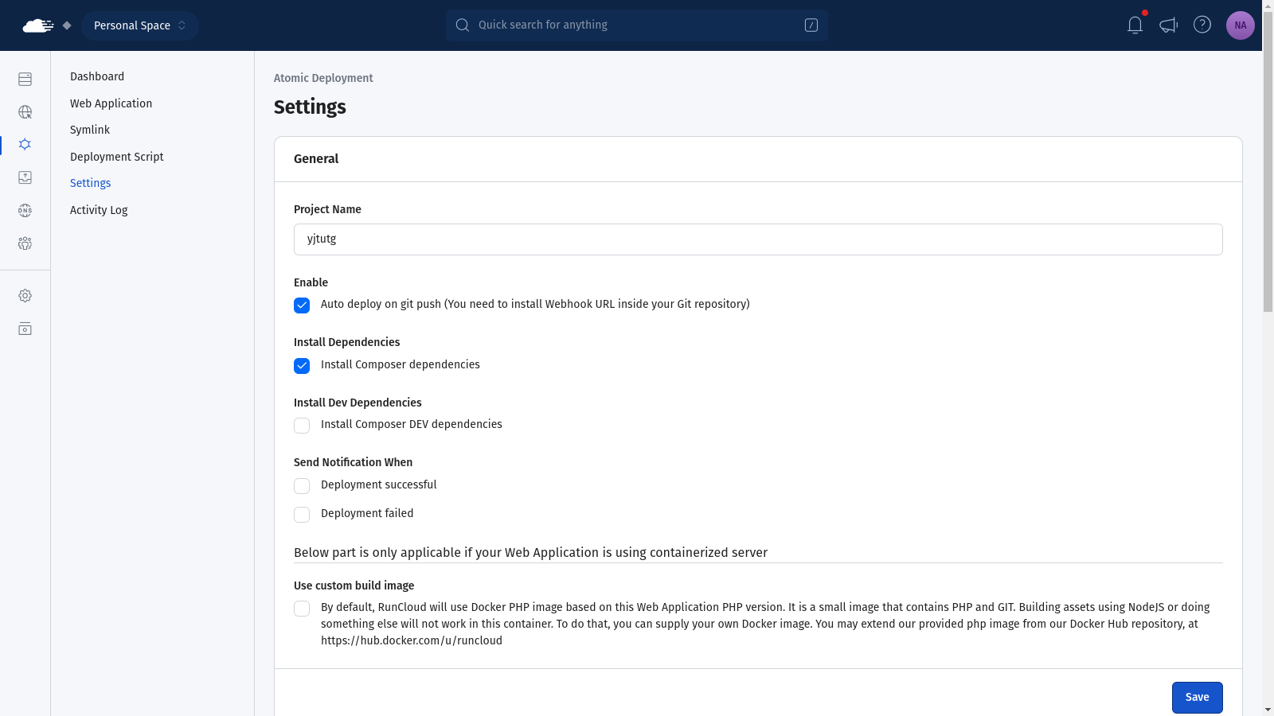Click the Atomic Deployment breadcrumb link
1274x716 pixels.
(323, 78)
